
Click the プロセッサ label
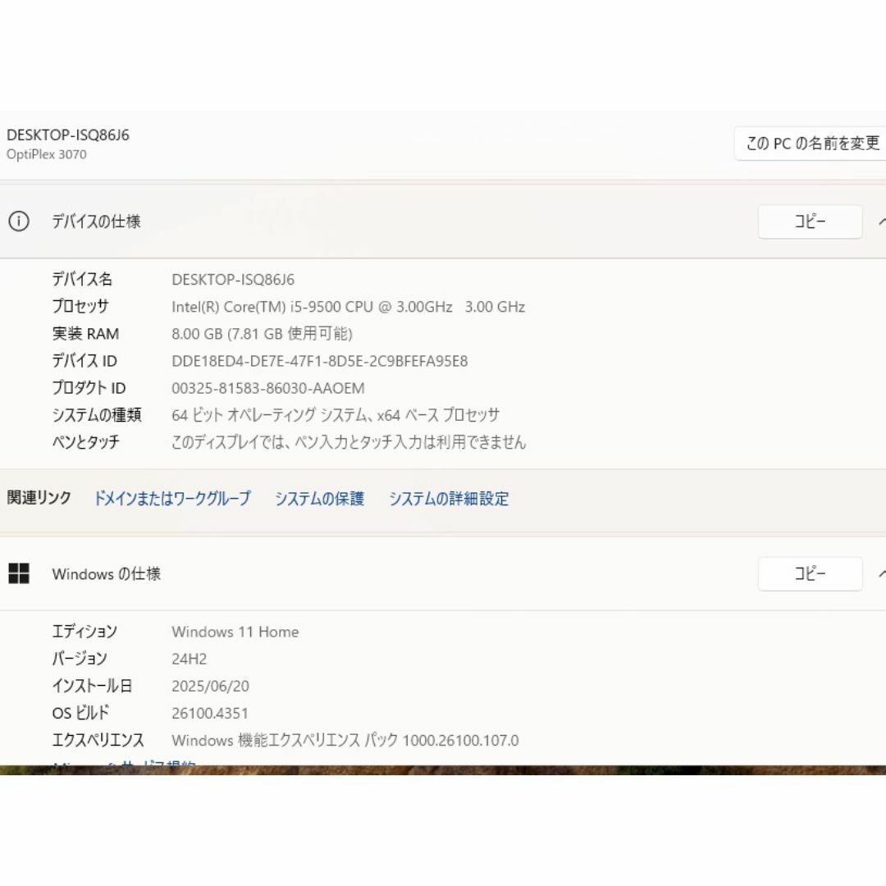tap(80, 306)
